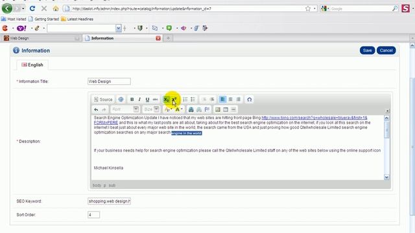Open the text color picker
Screen dimensions: 415x233
coord(168,109)
